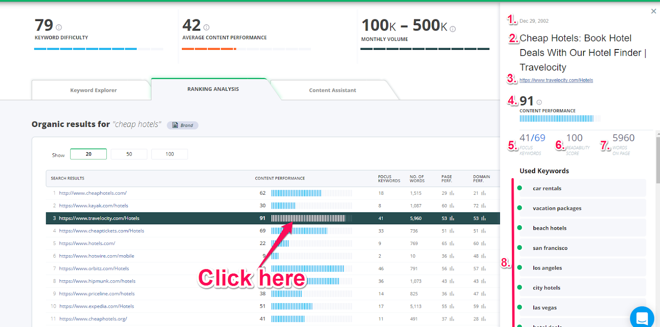This screenshot has width=660, height=327.
Task: Click domain perf chart icon for cheaphotels.com row
Action: (x=483, y=193)
